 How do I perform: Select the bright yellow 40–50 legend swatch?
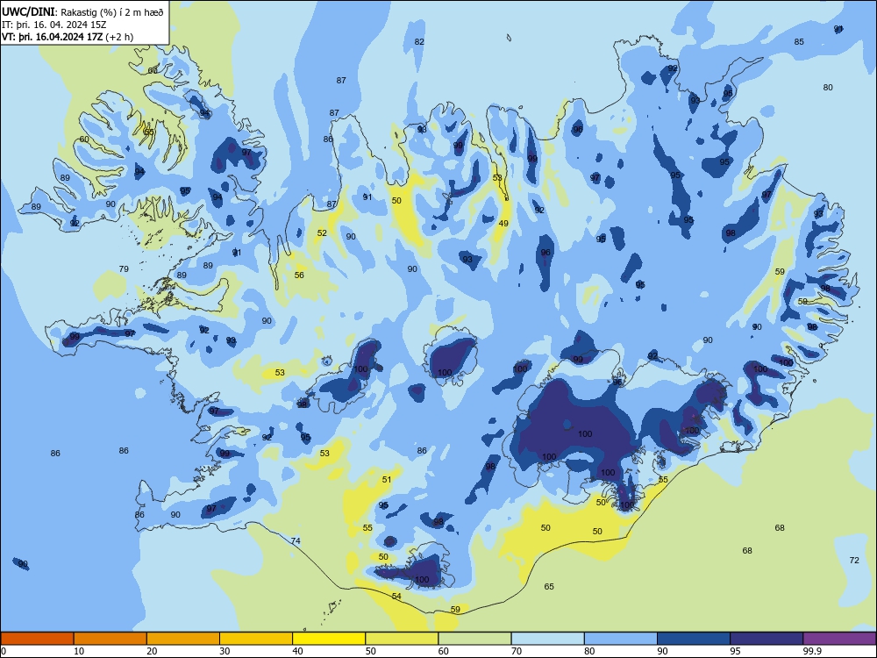329,639
